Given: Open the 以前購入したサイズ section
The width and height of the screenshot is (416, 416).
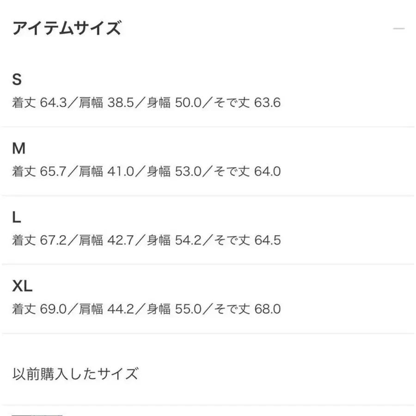Looking at the screenshot, I should click(75, 373).
